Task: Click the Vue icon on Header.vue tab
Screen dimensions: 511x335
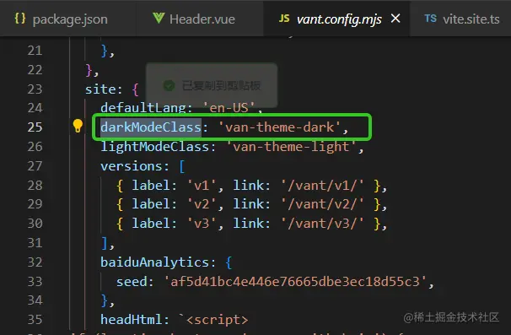Action: pyautogui.click(x=159, y=18)
